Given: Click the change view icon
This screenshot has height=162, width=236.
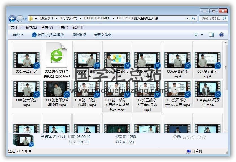Looking at the screenshot, I should 196,35.
